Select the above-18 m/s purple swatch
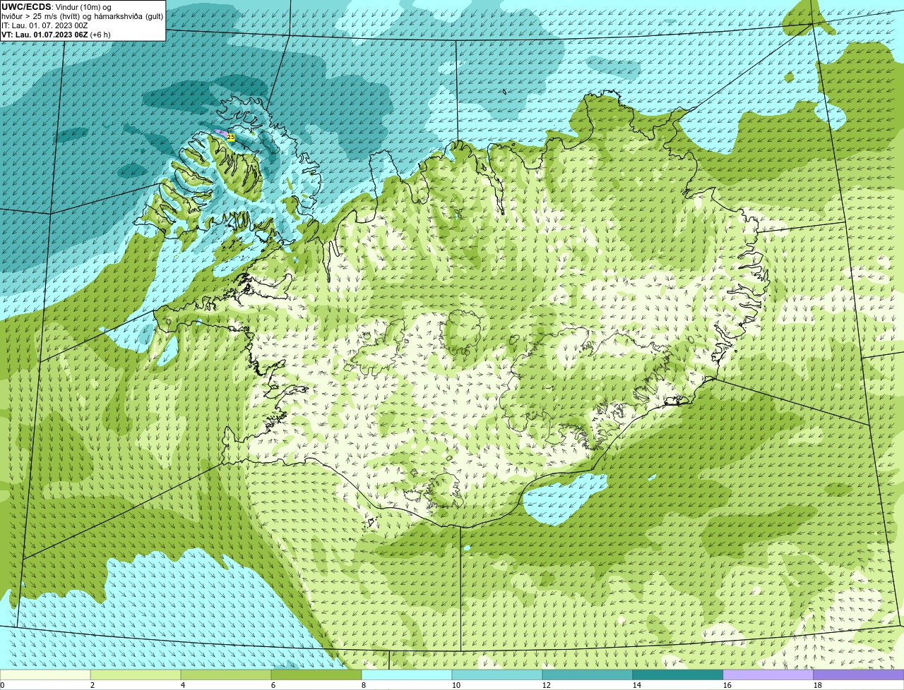The height and width of the screenshot is (690, 904). pyautogui.click(x=859, y=675)
